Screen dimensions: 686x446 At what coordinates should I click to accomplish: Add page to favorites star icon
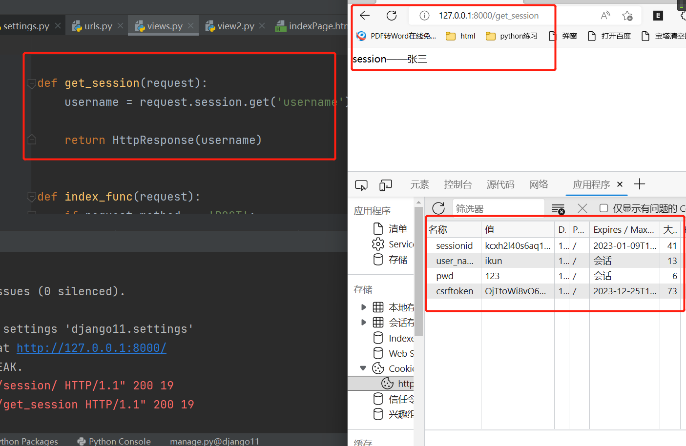pyautogui.click(x=627, y=16)
